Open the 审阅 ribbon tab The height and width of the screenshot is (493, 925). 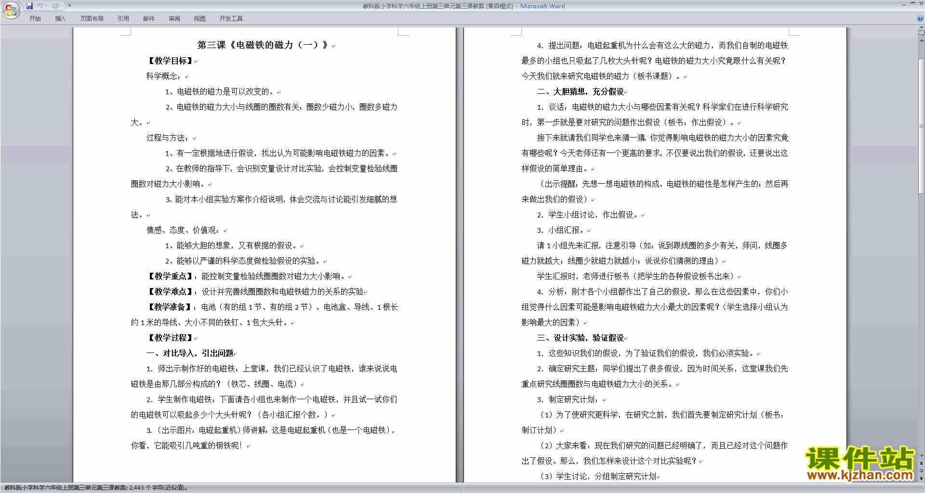pyautogui.click(x=174, y=19)
